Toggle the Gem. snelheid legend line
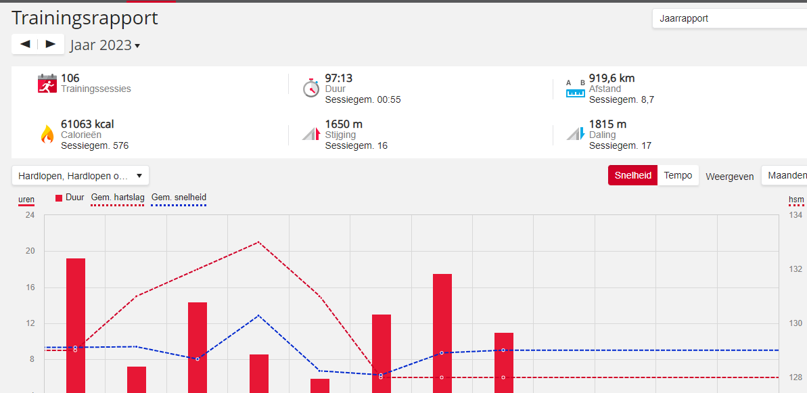Screen dimensions: 807x393 tap(179, 198)
